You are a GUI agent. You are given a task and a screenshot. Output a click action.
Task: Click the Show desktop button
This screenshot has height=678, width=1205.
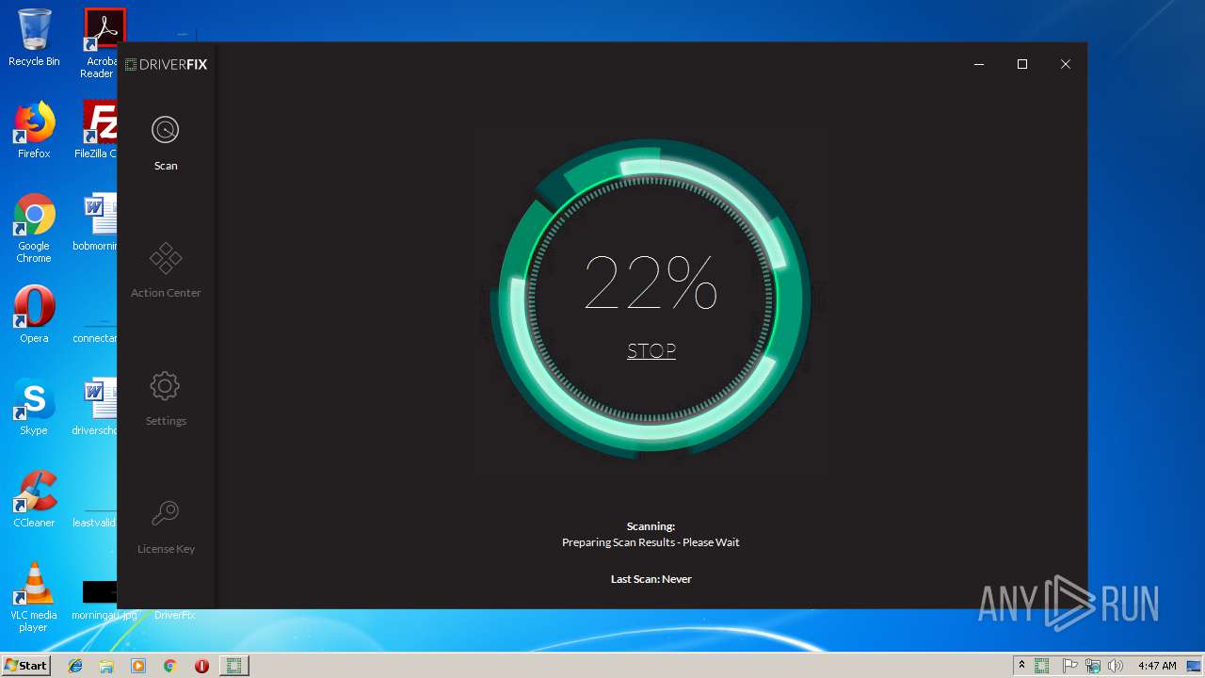pos(1196,666)
